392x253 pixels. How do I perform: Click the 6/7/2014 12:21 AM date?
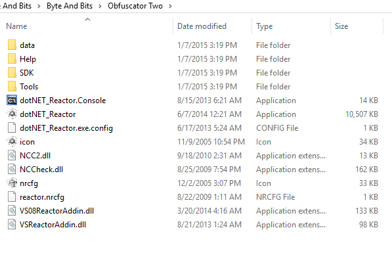pyautogui.click(x=209, y=114)
